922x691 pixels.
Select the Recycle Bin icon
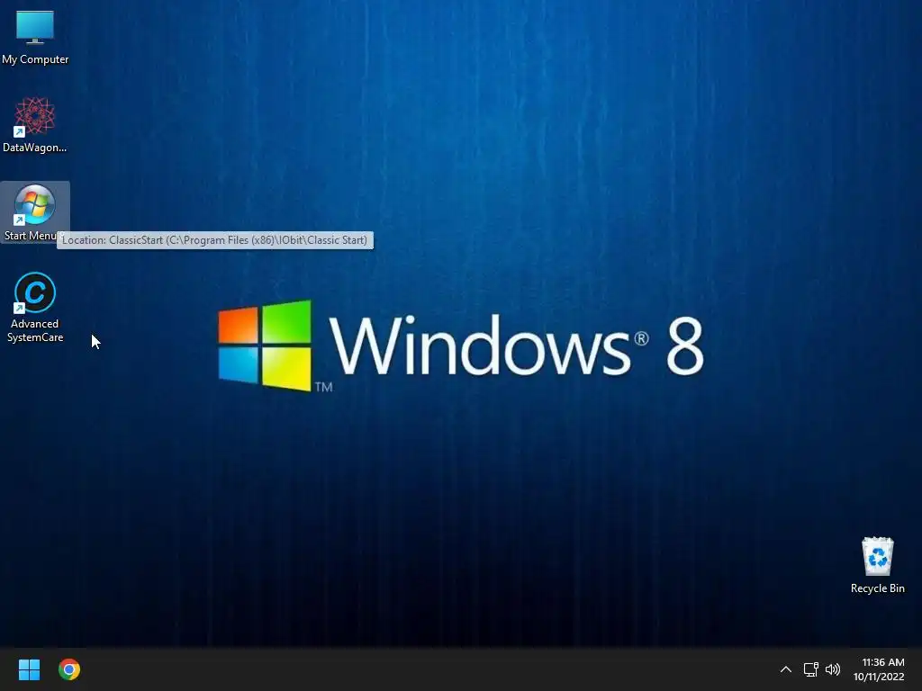click(877, 556)
